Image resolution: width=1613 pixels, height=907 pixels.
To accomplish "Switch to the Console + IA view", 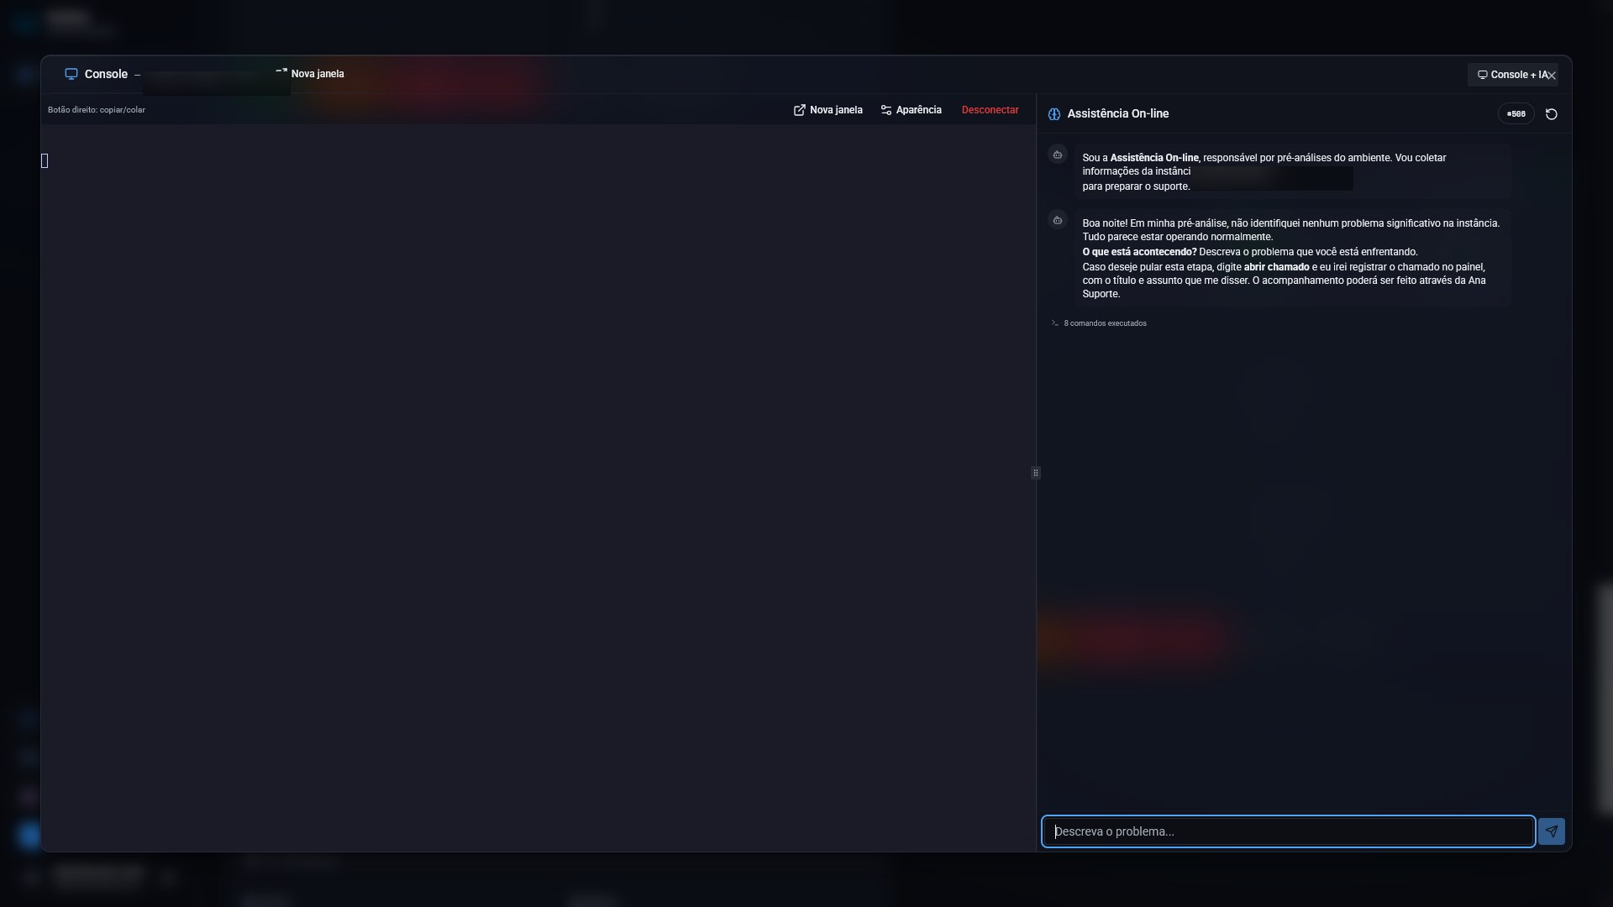I will 1511,75.
